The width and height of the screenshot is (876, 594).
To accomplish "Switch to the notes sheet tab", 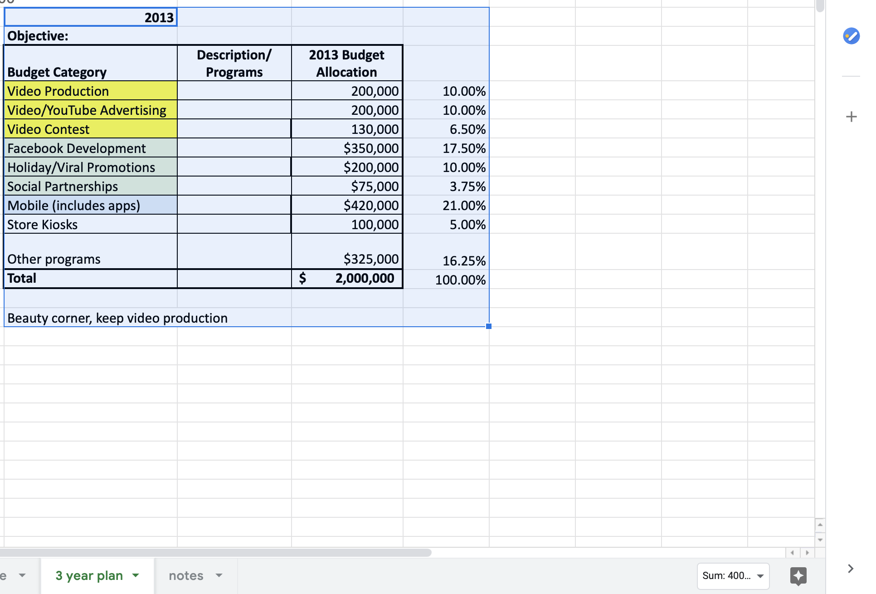I will [185, 575].
